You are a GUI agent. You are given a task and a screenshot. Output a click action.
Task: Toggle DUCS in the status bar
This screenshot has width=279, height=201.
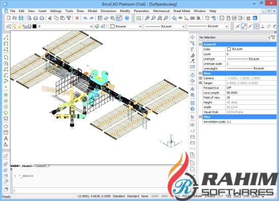[x=237, y=196]
